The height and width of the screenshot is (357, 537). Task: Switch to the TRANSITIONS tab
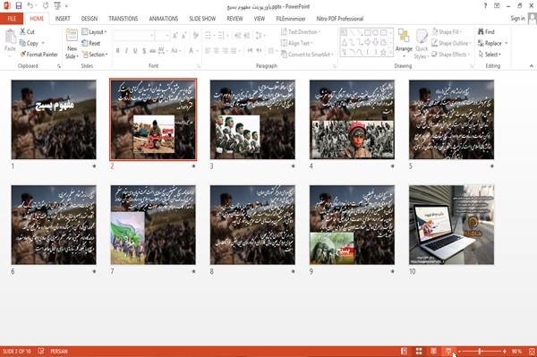(124, 19)
